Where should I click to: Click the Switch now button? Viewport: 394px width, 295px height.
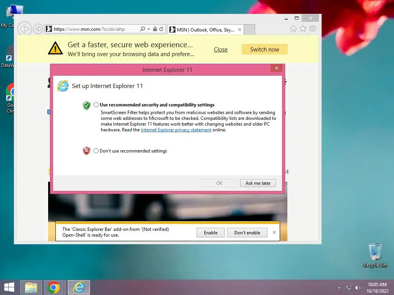coord(265,50)
